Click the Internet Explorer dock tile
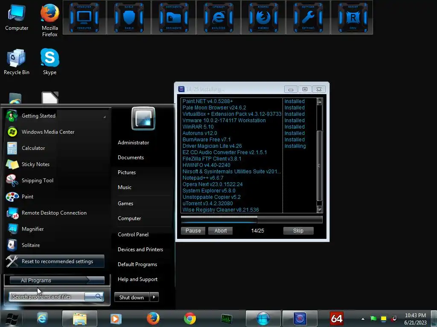437x327 pixels. 218,17
